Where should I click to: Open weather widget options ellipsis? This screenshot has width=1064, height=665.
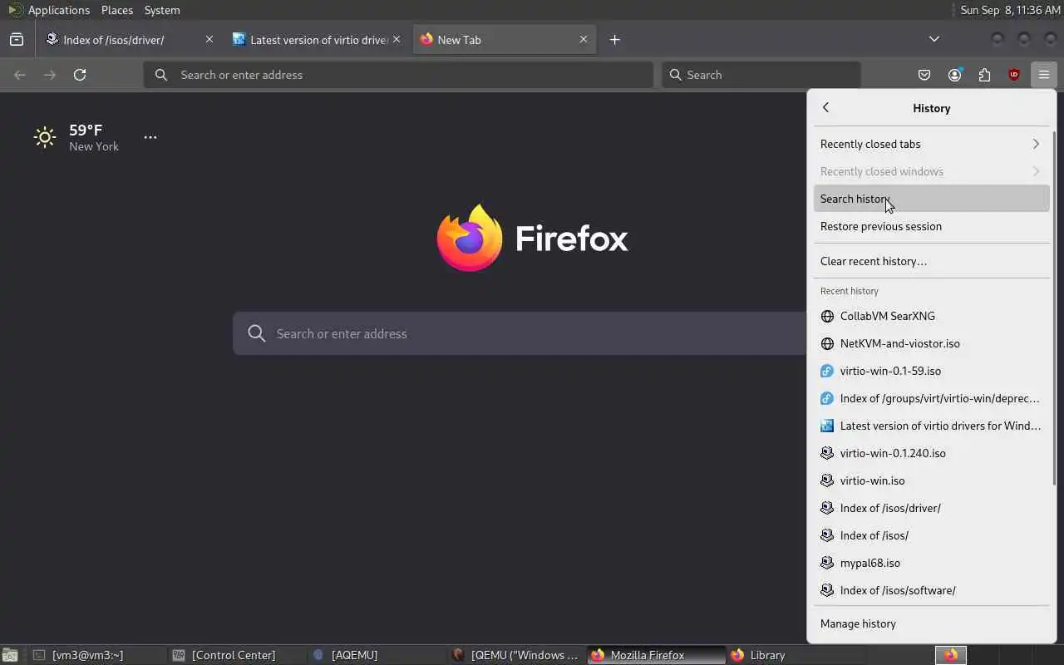(150, 137)
